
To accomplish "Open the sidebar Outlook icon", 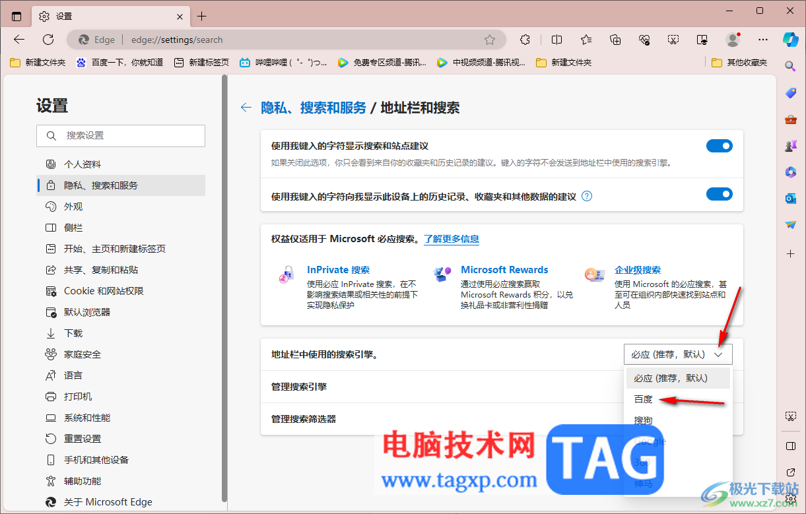I will coord(791,199).
